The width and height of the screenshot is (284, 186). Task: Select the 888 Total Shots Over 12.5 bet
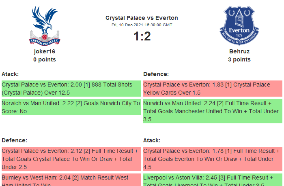coord(71,89)
